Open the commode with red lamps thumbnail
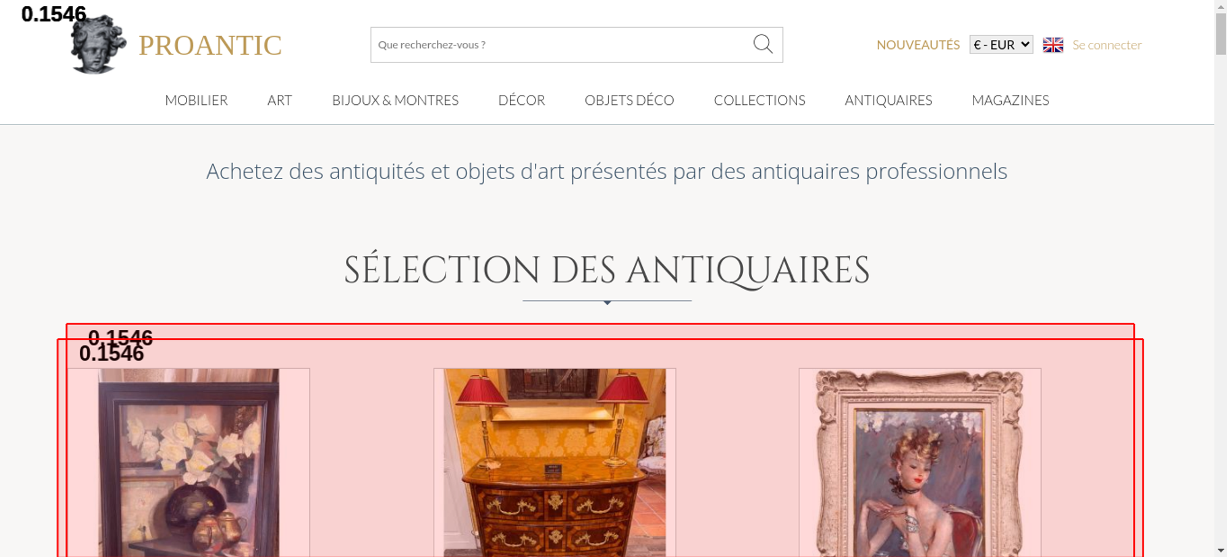Image resolution: width=1227 pixels, height=557 pixels. coord(555,463)
